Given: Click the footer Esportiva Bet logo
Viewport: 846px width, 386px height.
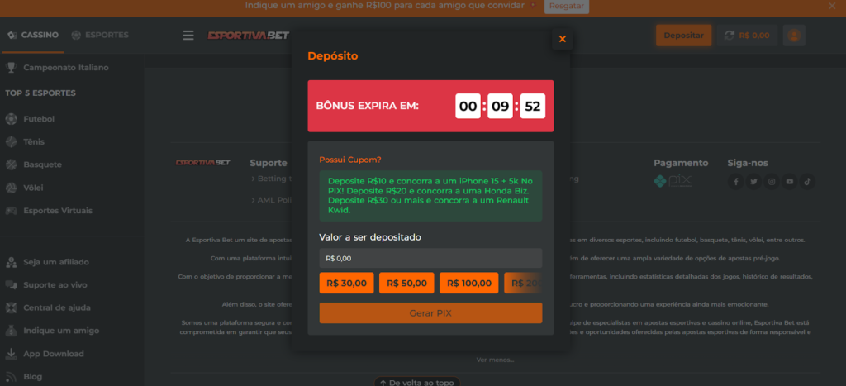Looking at the screenshot, I should point(203,163).
